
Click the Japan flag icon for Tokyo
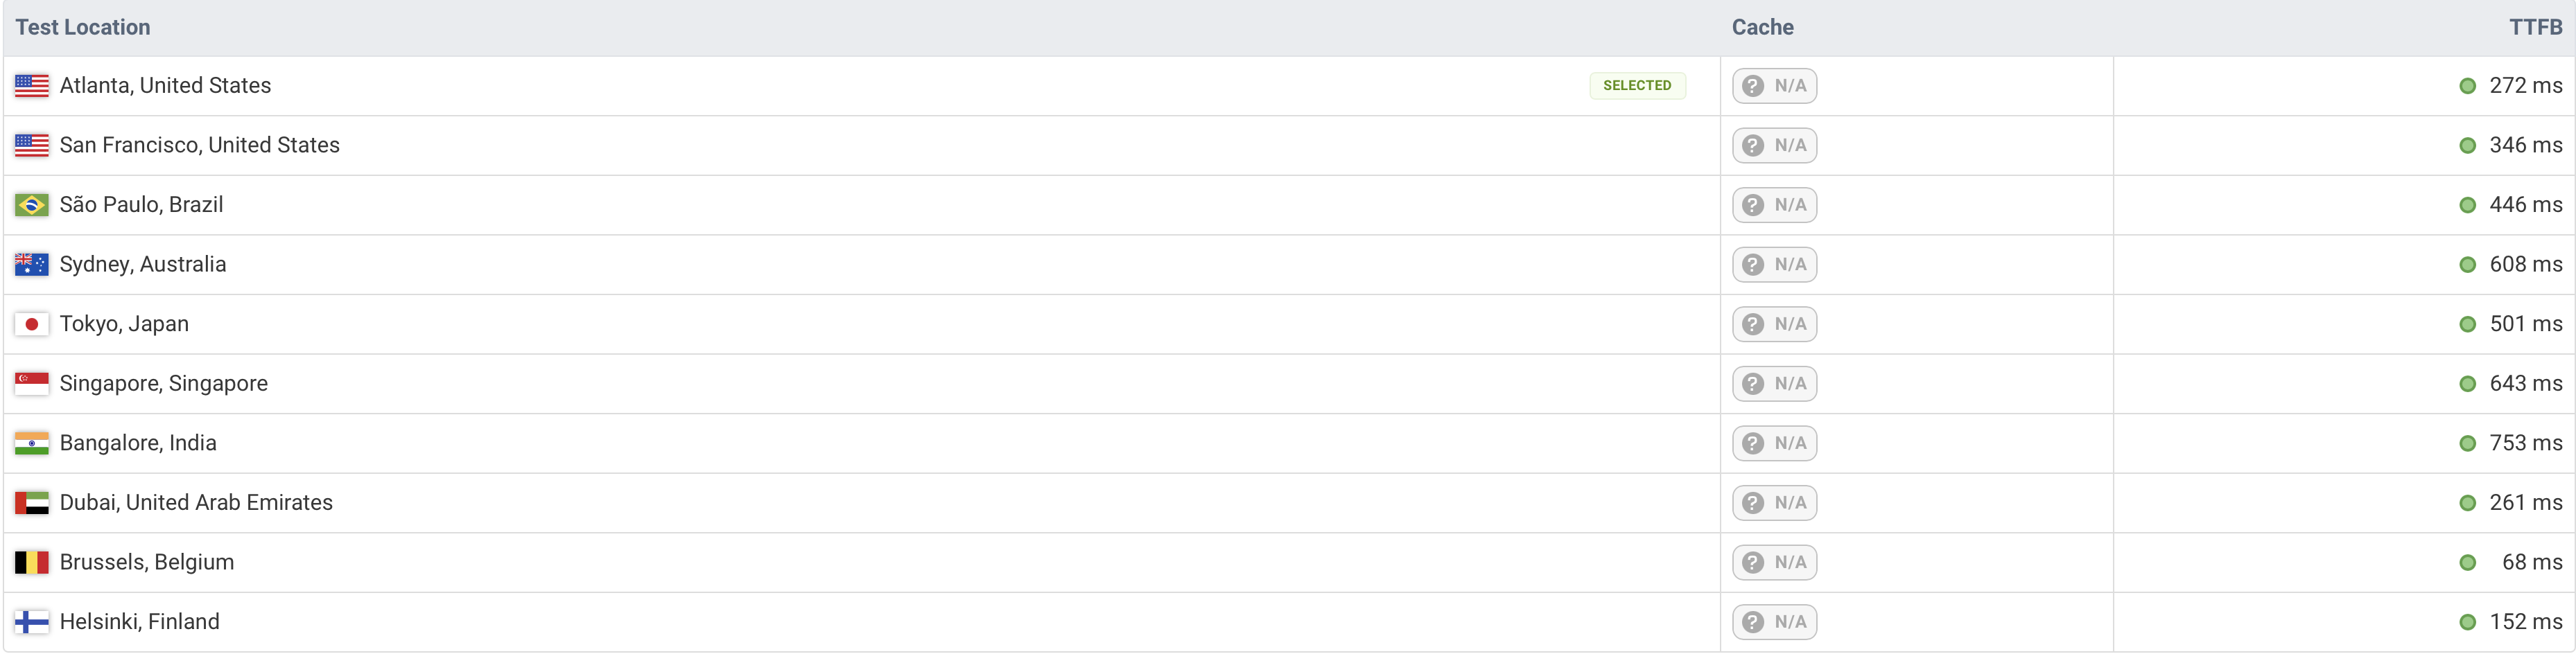[x=31, y=324]
